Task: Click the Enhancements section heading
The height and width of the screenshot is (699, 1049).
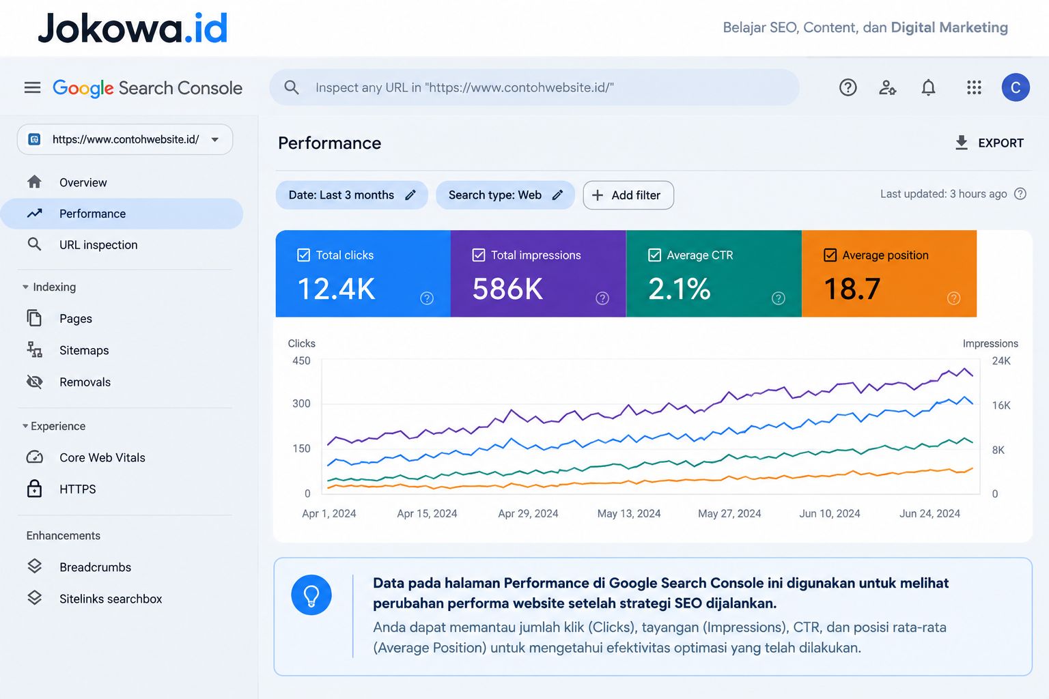Action: click(x=64, y=536)
